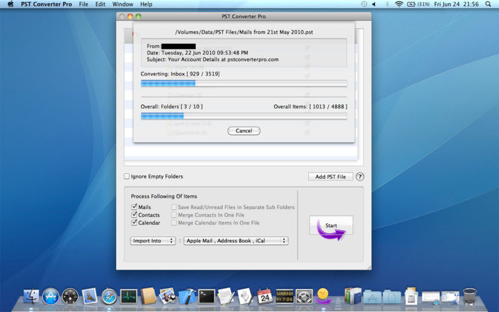Open Address Book from the Dock
This screenshot has width=499, height=312.
click(x=148, y=296)
